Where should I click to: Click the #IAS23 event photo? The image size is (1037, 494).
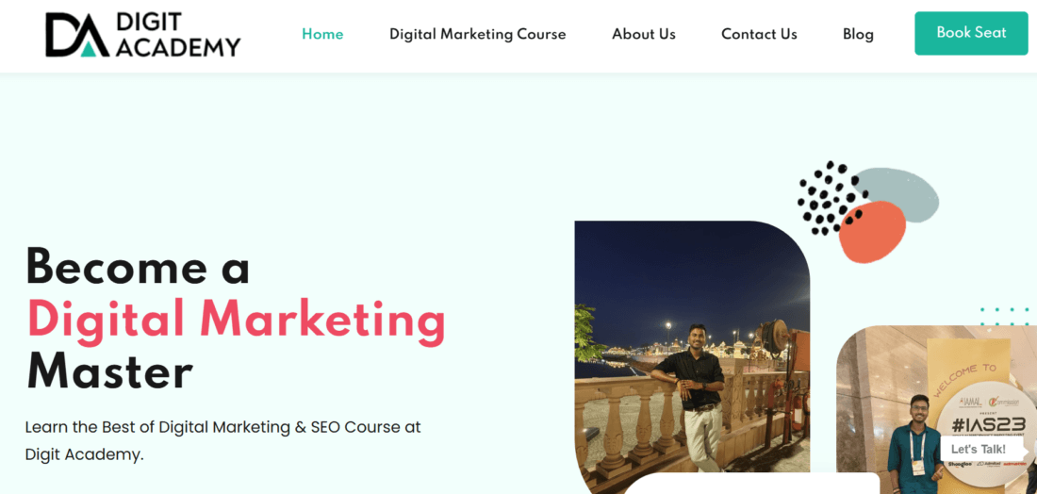click(936, 409)
